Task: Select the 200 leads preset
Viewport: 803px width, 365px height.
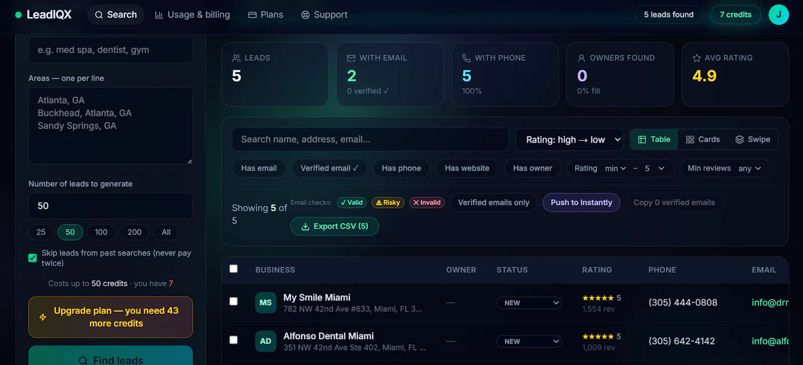Action: coord(135,232)
